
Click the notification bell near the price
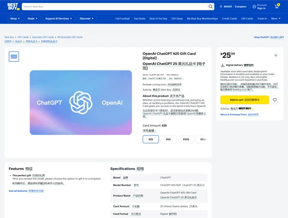pyautogui.click(x=275, y=55)
